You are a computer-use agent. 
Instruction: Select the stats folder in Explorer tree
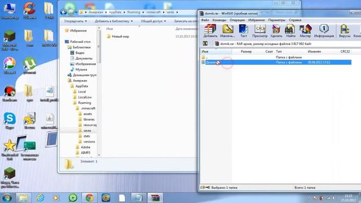pyautogui.click(x=84, y=136)
